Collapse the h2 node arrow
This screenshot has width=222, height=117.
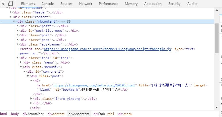coord(31,81)
